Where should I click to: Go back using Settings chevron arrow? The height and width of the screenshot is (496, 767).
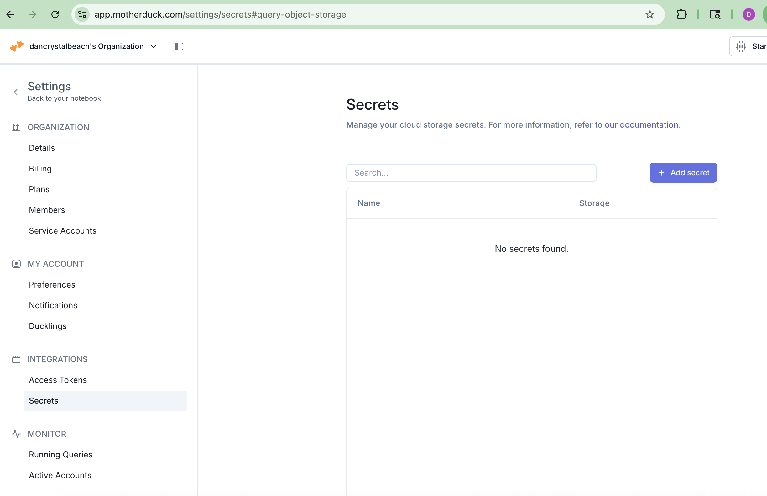coord(16,92)
